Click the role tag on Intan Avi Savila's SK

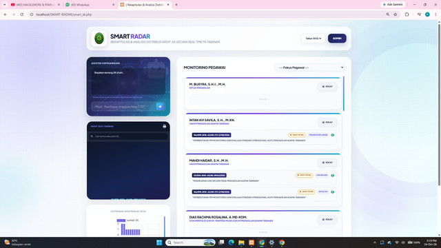click(x=318, y=135)
